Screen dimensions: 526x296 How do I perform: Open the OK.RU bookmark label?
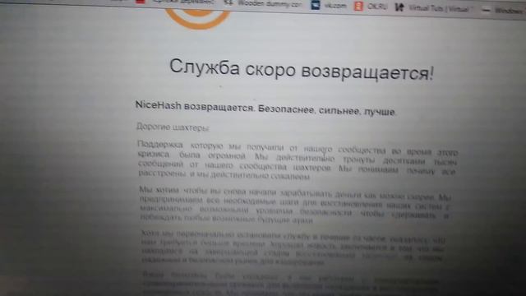(377, 7)
